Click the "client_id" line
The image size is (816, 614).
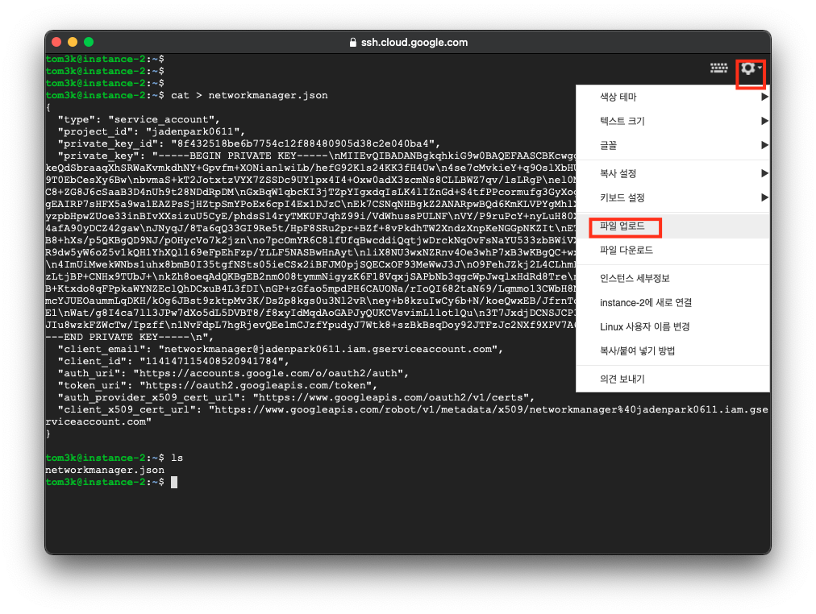tap(173, 361)
